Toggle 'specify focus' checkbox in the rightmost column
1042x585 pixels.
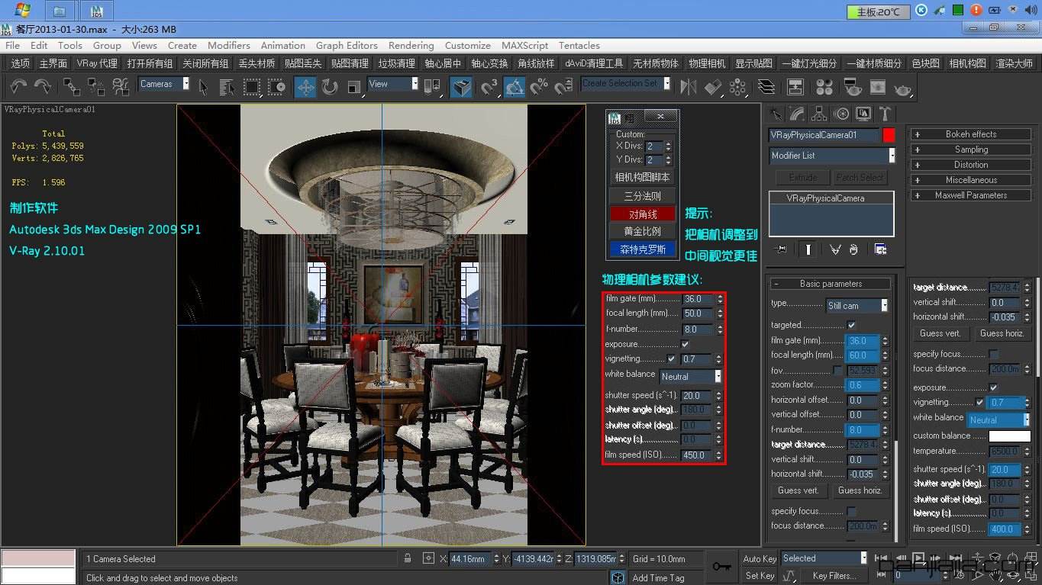click(x=993, y=354)
